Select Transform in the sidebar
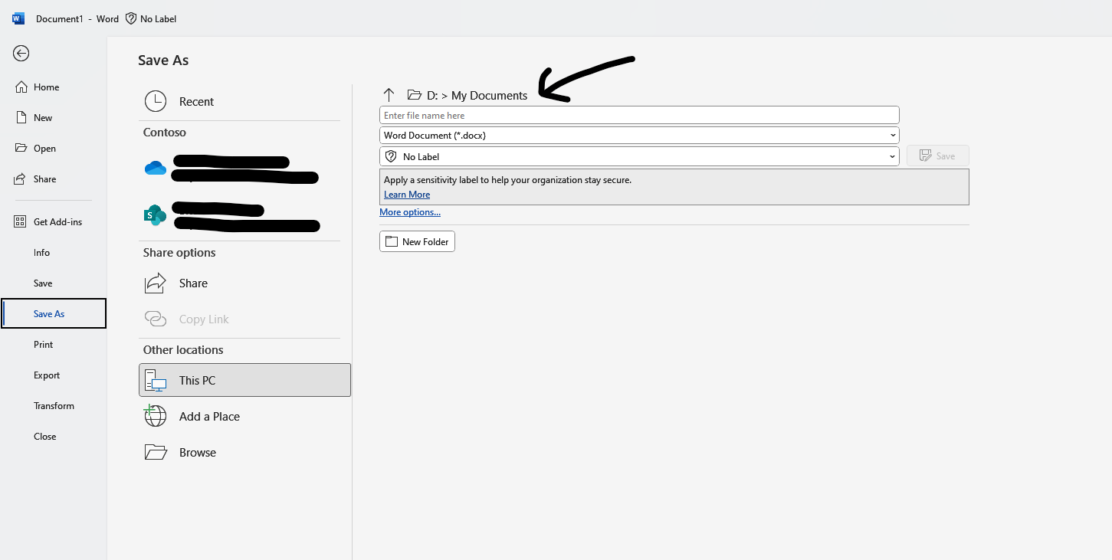Screen dimensions: 1112x560 pyautogui.click(x=54, y=405)
